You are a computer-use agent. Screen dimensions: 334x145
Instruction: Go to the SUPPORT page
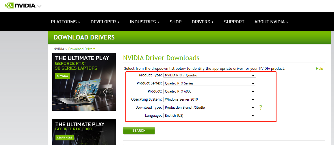click(234, 22)
